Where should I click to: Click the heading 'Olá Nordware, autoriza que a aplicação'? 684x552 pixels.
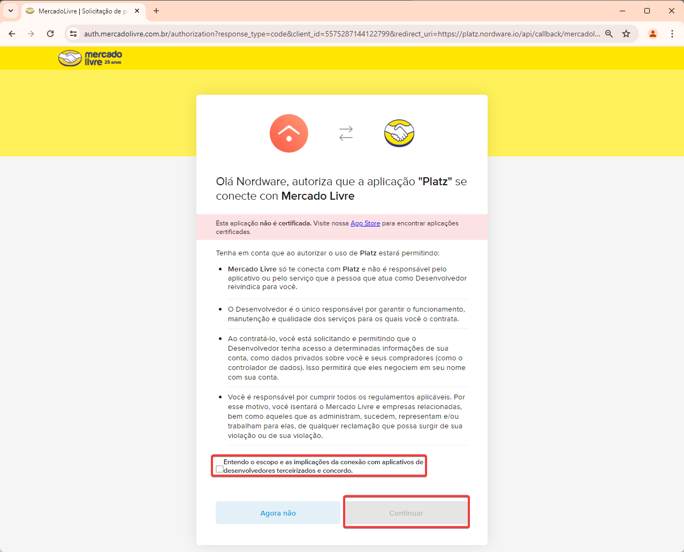pos(341,188)
